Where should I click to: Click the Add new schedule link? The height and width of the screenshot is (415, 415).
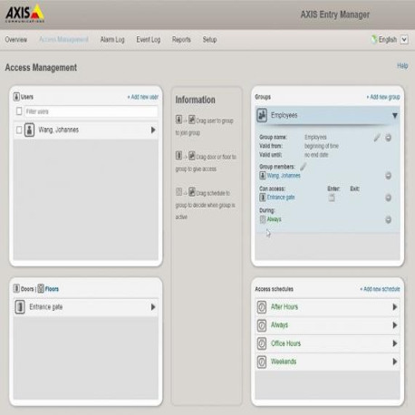tap(380, 289)
